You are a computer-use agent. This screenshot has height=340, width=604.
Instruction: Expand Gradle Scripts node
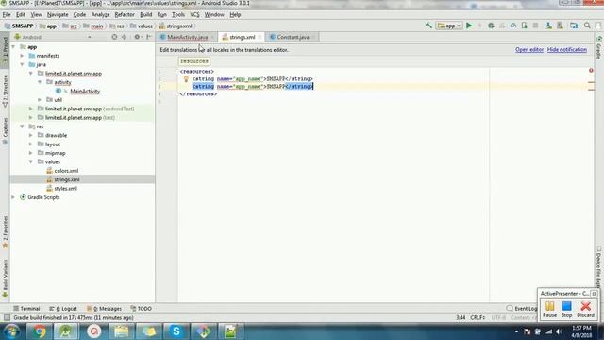[x=13, y=197]
